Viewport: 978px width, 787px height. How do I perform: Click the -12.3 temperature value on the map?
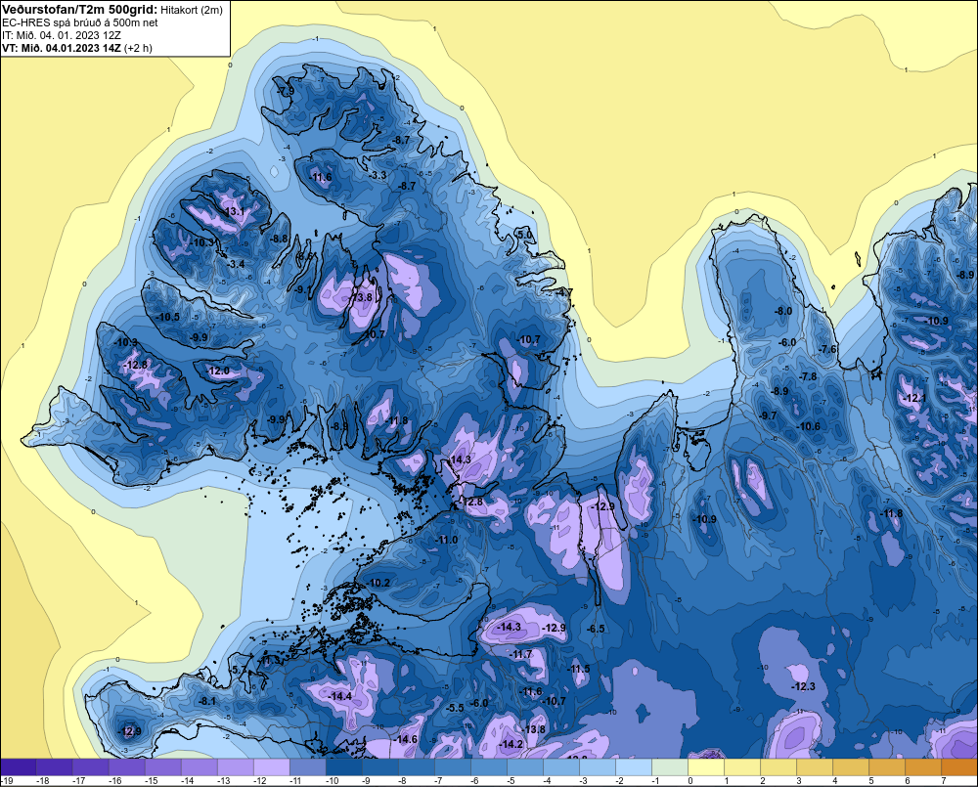click(x=803, y=686)
